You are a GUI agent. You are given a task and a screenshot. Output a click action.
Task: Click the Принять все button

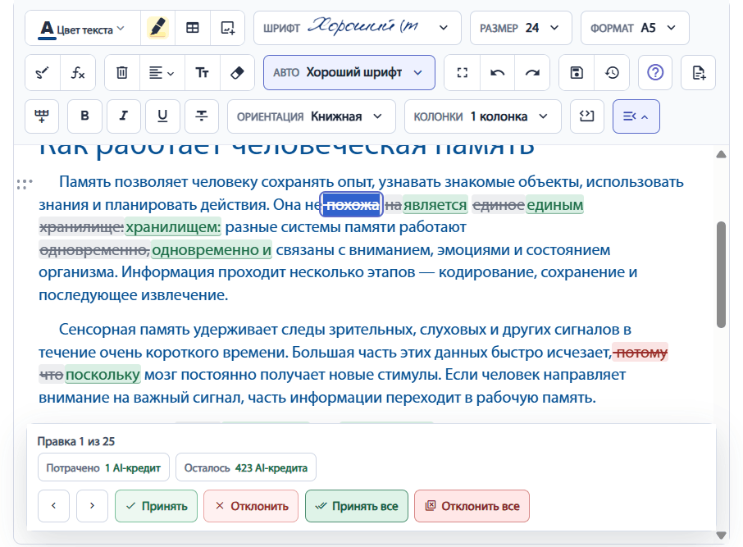(x=357, y=506)
